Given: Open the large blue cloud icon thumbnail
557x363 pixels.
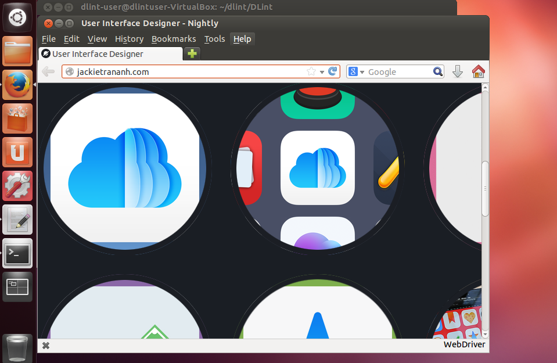Looking at the screenshot, I should [x=125, y=168].
